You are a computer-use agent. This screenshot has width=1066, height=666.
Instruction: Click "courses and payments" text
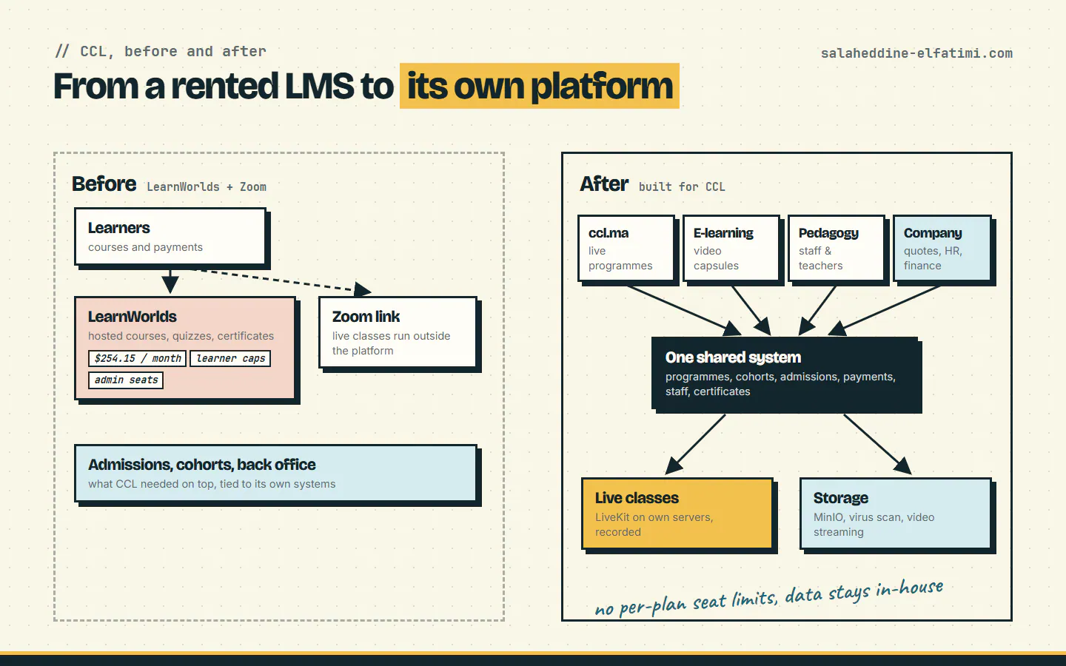(145, 247)
